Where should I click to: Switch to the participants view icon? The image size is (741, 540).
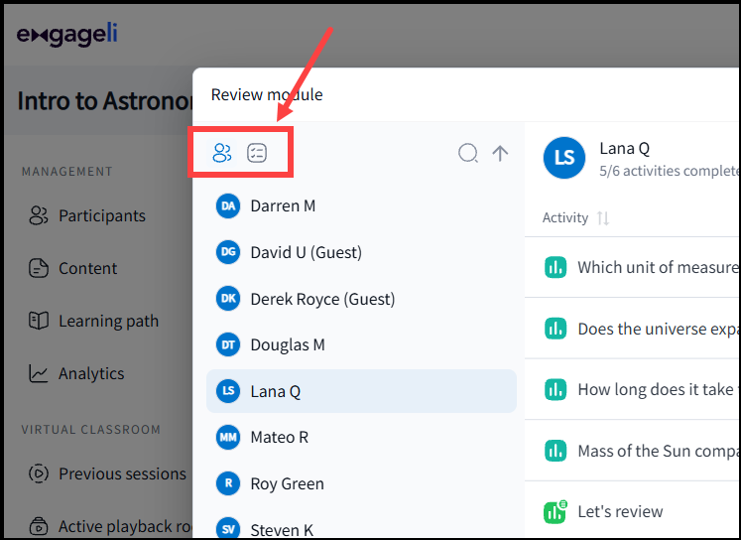tap(221, 153)
